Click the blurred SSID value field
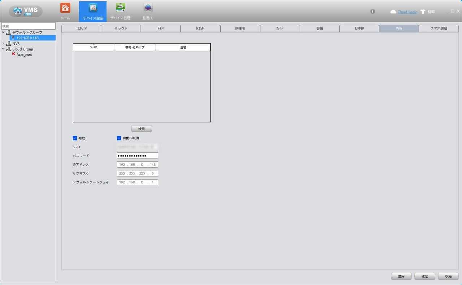Viewport: 462px width, 285px height. click(138, 147)
